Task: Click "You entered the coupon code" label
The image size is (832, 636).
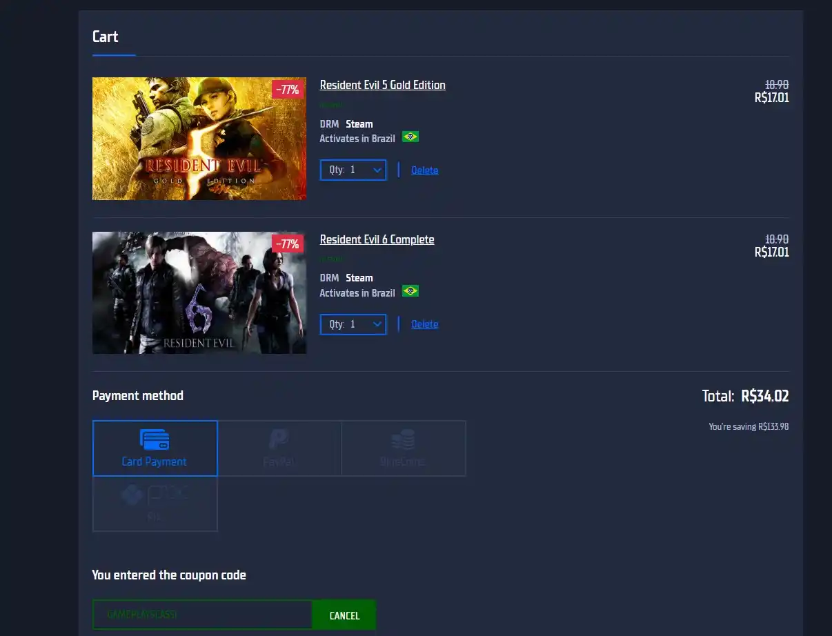Action: point(169,575)
